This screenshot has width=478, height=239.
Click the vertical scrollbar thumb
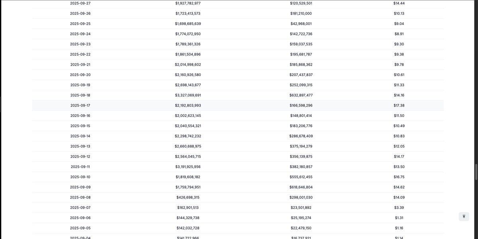click(476, 171)
